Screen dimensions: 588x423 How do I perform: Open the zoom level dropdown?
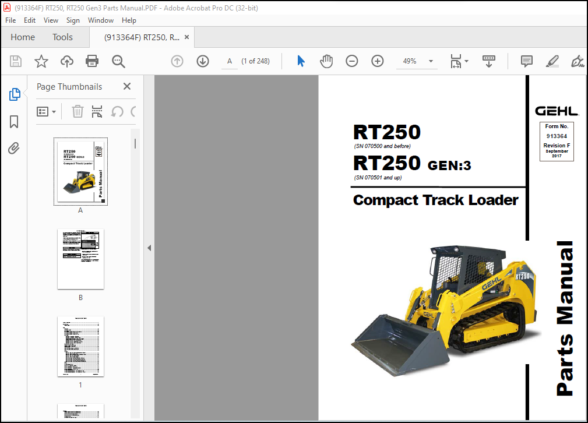pos(431,61)
